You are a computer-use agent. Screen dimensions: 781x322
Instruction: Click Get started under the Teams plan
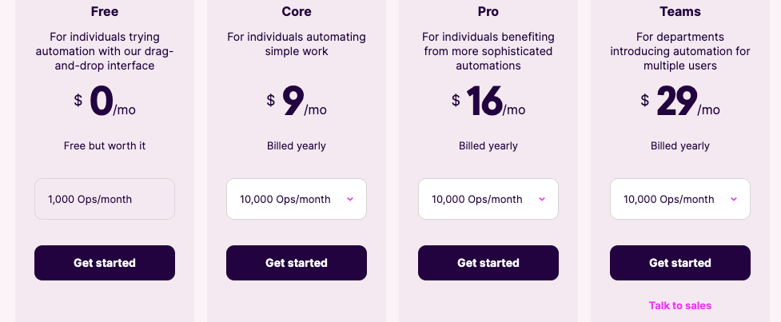680,263
